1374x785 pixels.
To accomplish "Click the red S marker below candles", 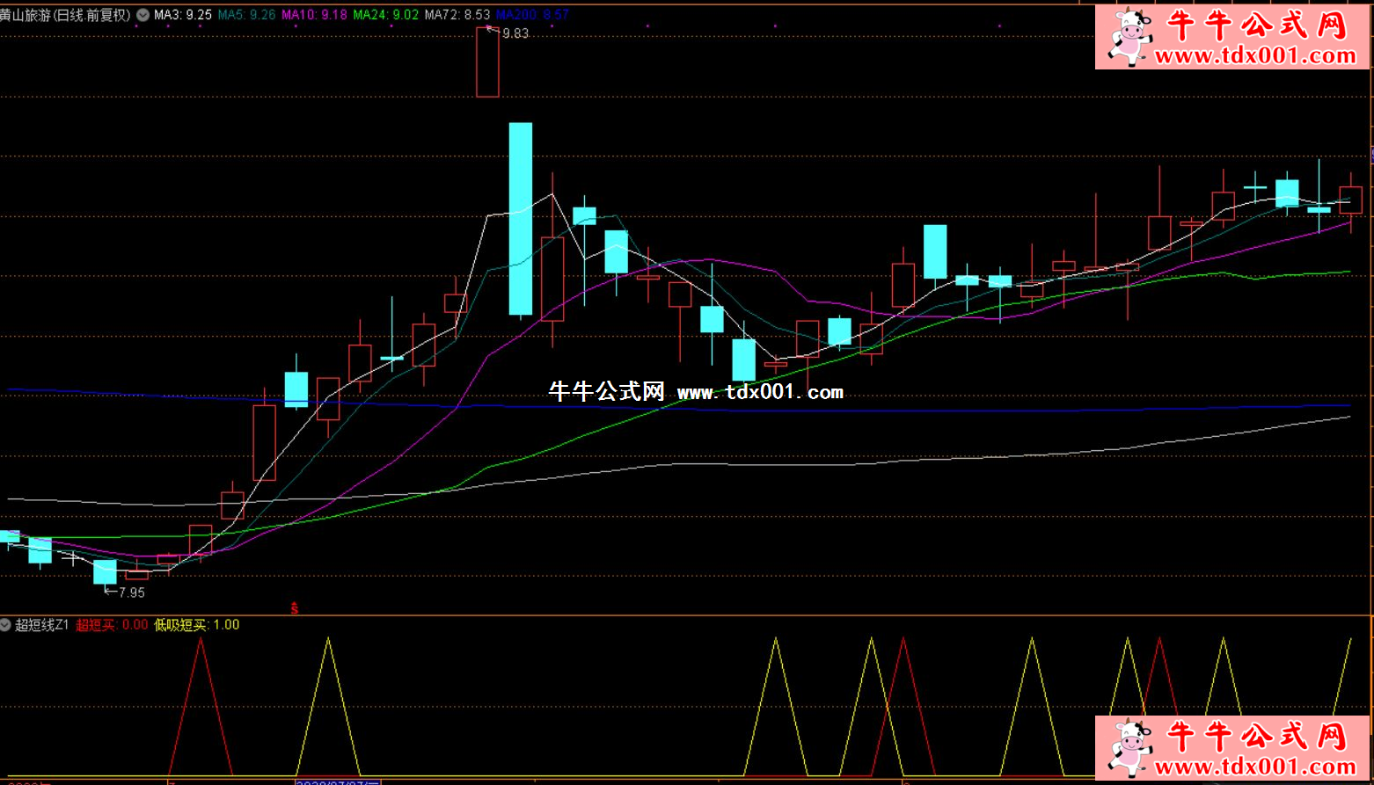I will click(295, 607).
